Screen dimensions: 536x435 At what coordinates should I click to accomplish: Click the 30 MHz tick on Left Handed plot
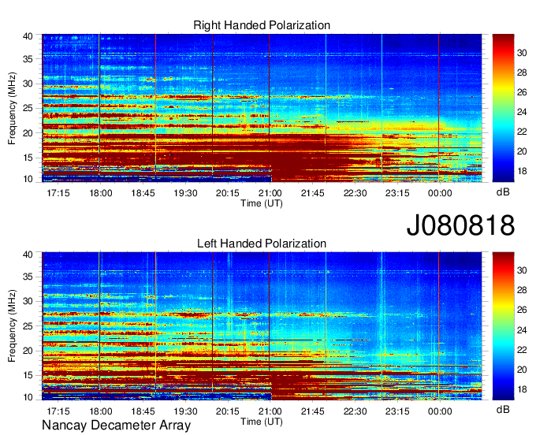[x=28, y=301]
